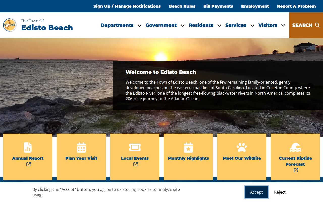323x202 pixels.
Task: Open Bill Payments link
Action: coord(218,6)
